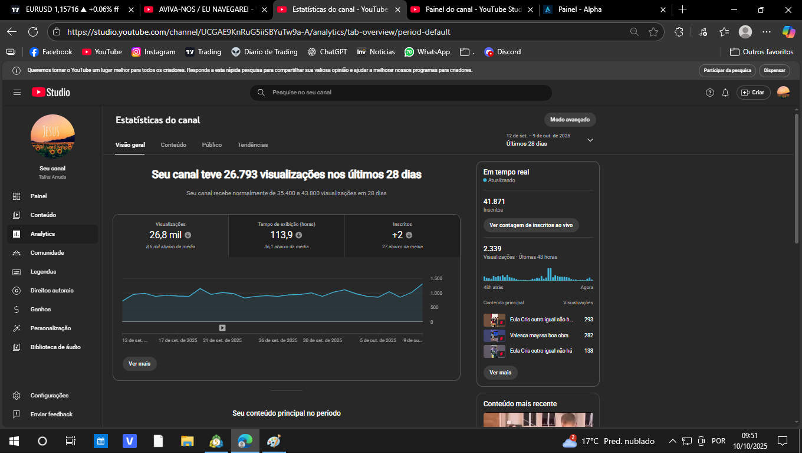Click Ver contagem de inscritos ao vivo

(x=531, y=225)
